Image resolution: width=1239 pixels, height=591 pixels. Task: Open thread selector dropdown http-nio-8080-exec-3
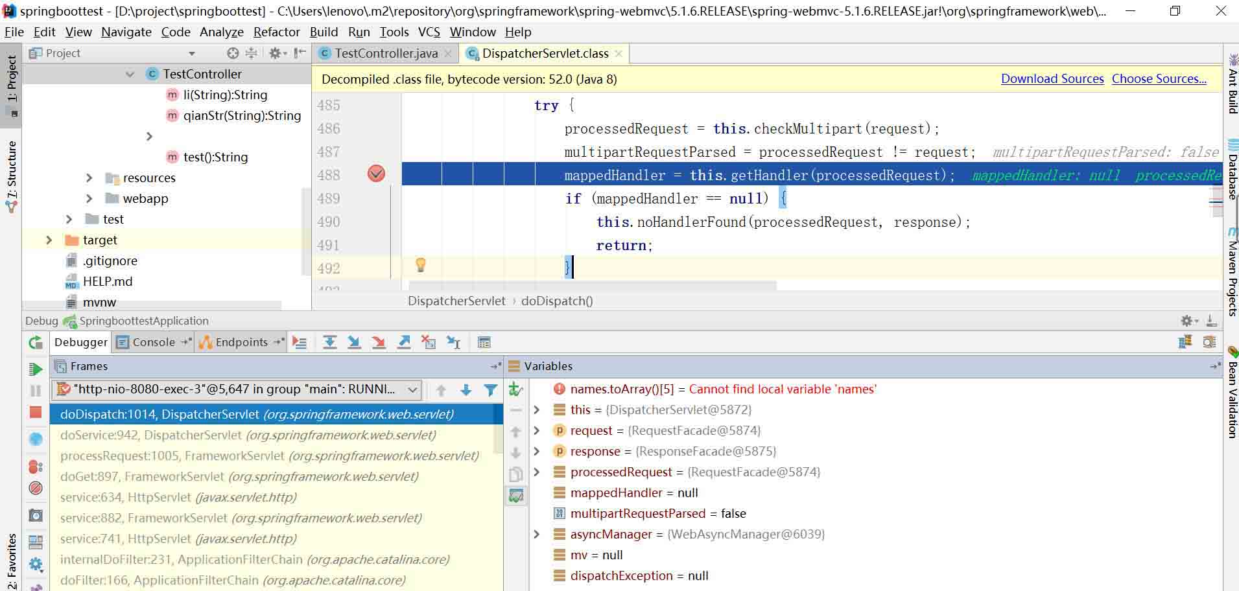237,389
